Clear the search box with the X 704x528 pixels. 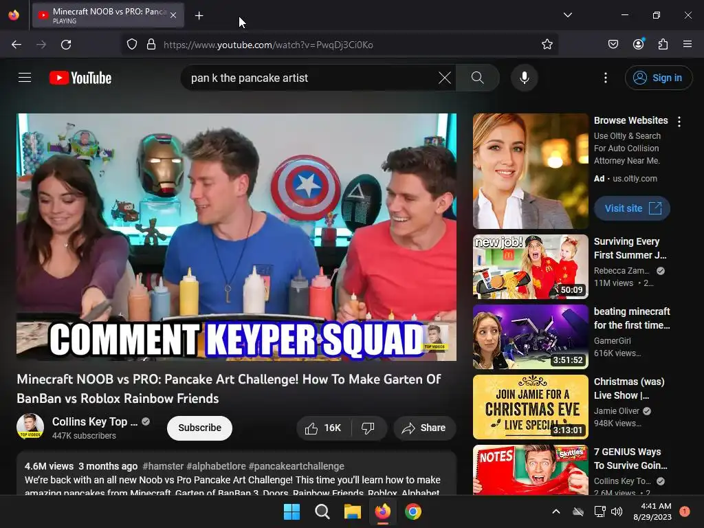(x=445, y=78)
